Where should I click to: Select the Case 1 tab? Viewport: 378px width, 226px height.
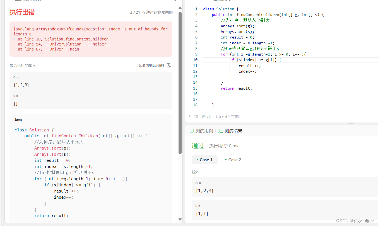point(204,160)
